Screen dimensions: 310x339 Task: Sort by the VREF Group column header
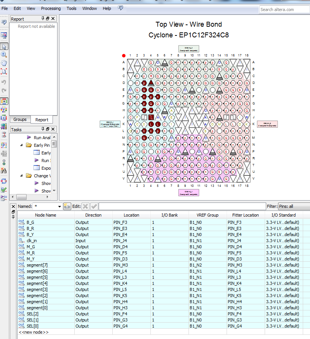point(208,215)
